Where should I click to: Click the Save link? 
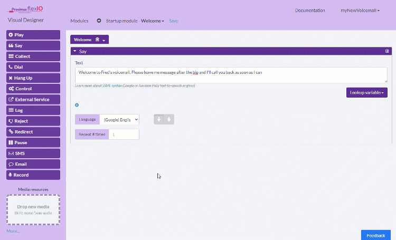pos(174,21)
